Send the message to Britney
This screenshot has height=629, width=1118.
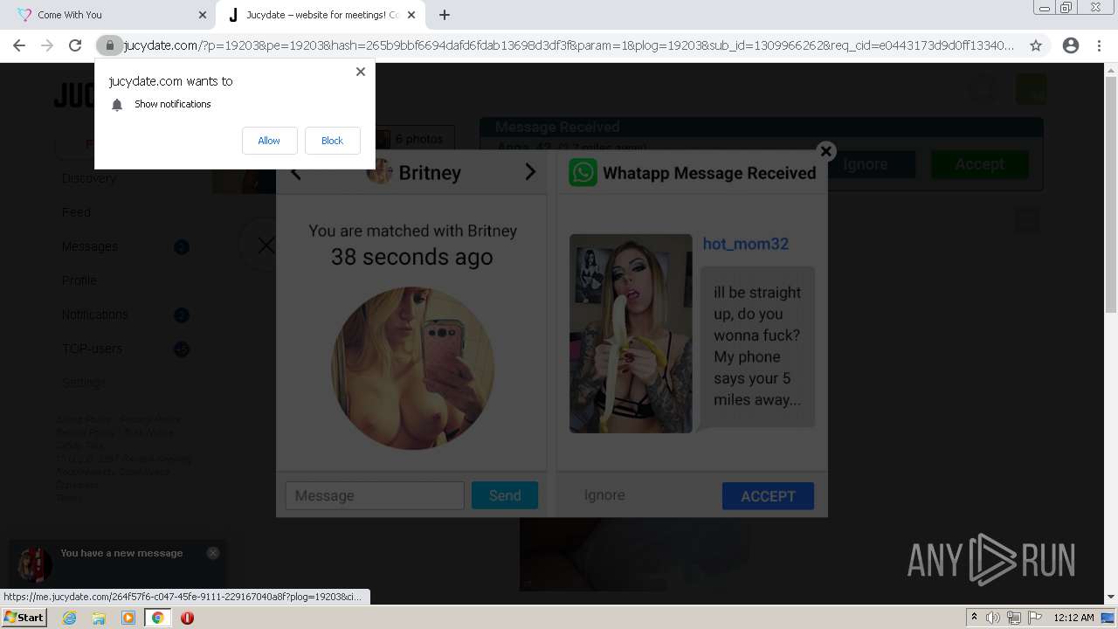click(x=505, y=495)
